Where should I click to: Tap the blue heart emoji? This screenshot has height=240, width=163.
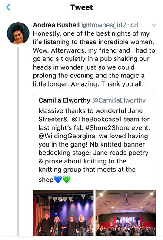point(58,179)
